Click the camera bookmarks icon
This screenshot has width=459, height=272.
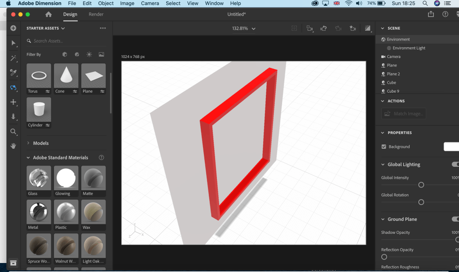353,28
